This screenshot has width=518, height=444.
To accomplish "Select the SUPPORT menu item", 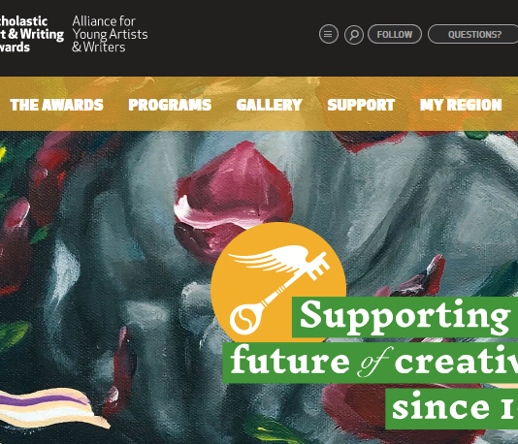I will (361, 105).
